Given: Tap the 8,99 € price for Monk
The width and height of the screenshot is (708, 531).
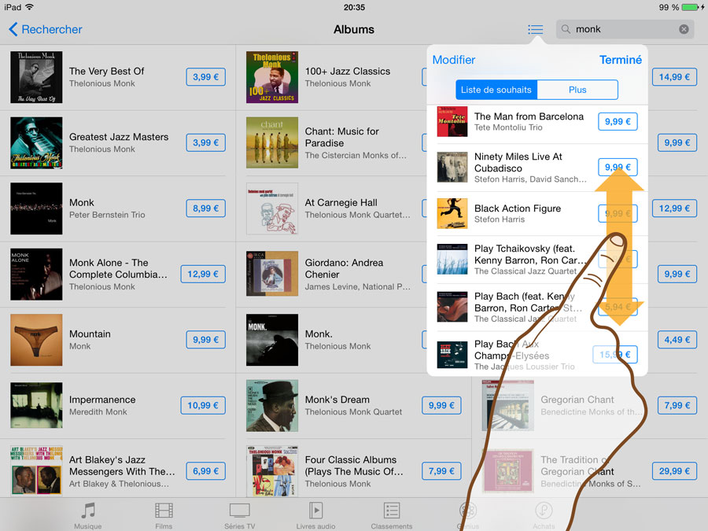Looking at the screenshot, I should pyautogui.click(x=206, y=208).
